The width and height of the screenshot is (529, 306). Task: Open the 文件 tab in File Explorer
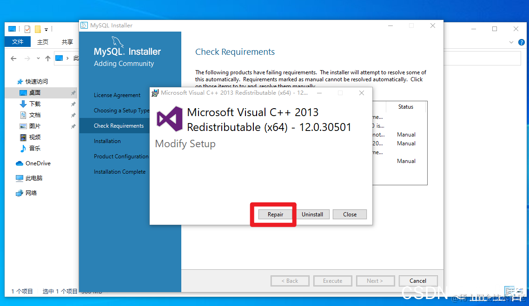click(x=18, y=41)
